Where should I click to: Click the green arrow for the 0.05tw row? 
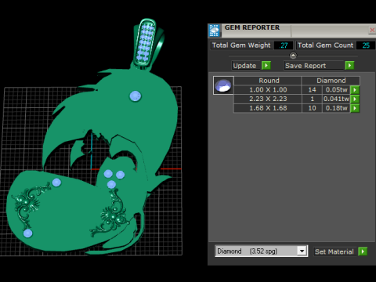pyautogui.click(x=355, y=90)
